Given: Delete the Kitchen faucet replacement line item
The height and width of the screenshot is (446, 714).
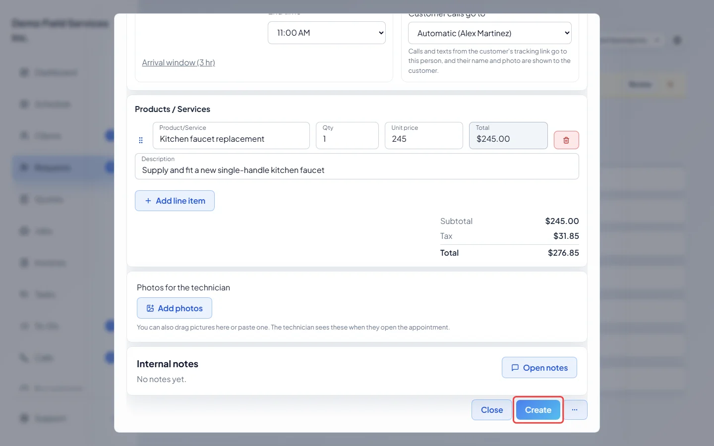Looking at the screenshot, I should pos(566,140).
